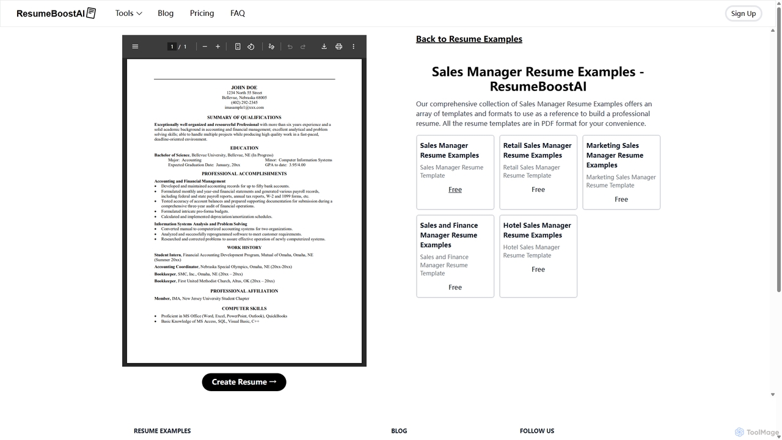
Task: Follow the Back to Resume Examples link
Action: point(469,39)
